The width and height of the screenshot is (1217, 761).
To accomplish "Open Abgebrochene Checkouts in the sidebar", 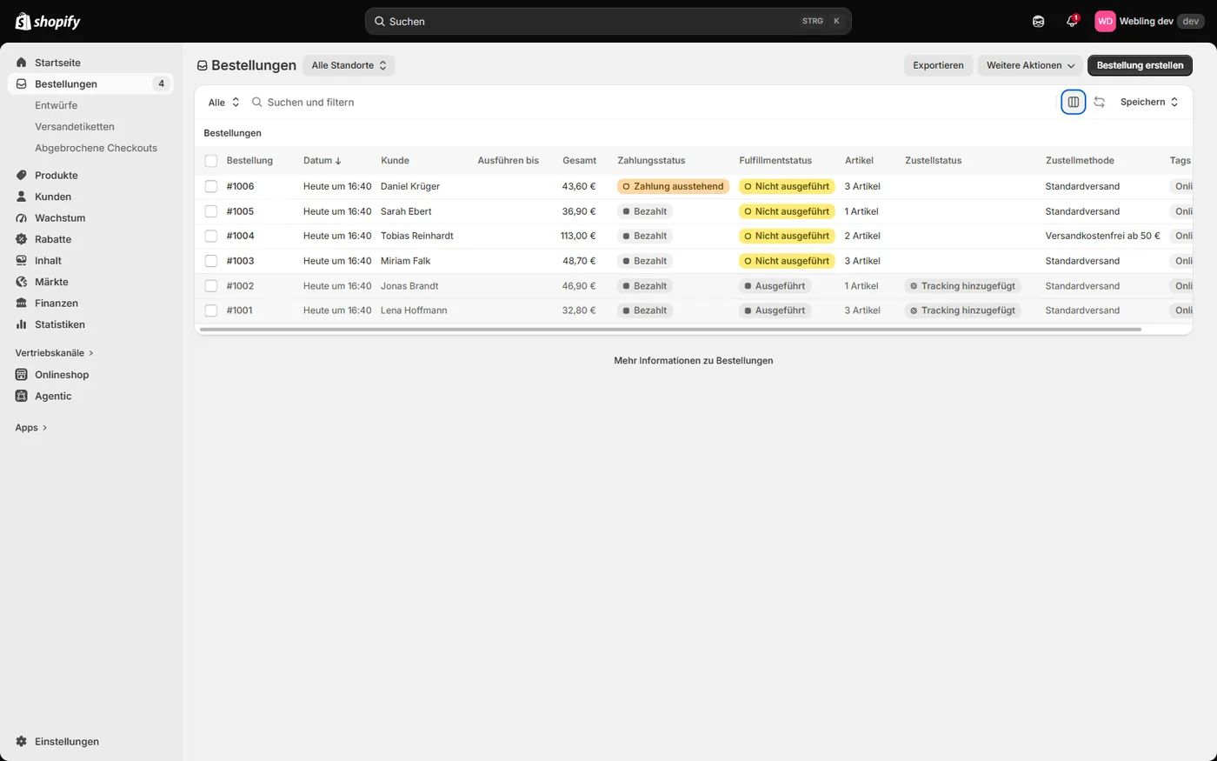I will tap(96, 148).
